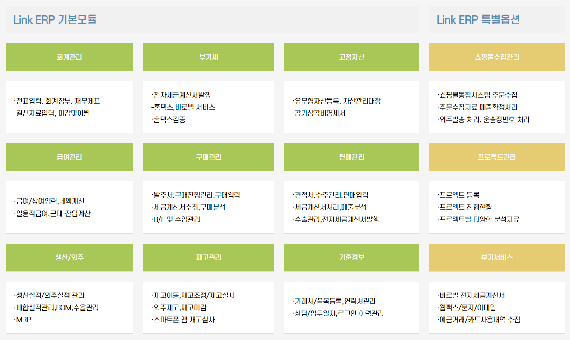Click the 생산실적/외주실적 관리 line
The height and width of the screenshot is (340, 570).
(x=49, y=295)
